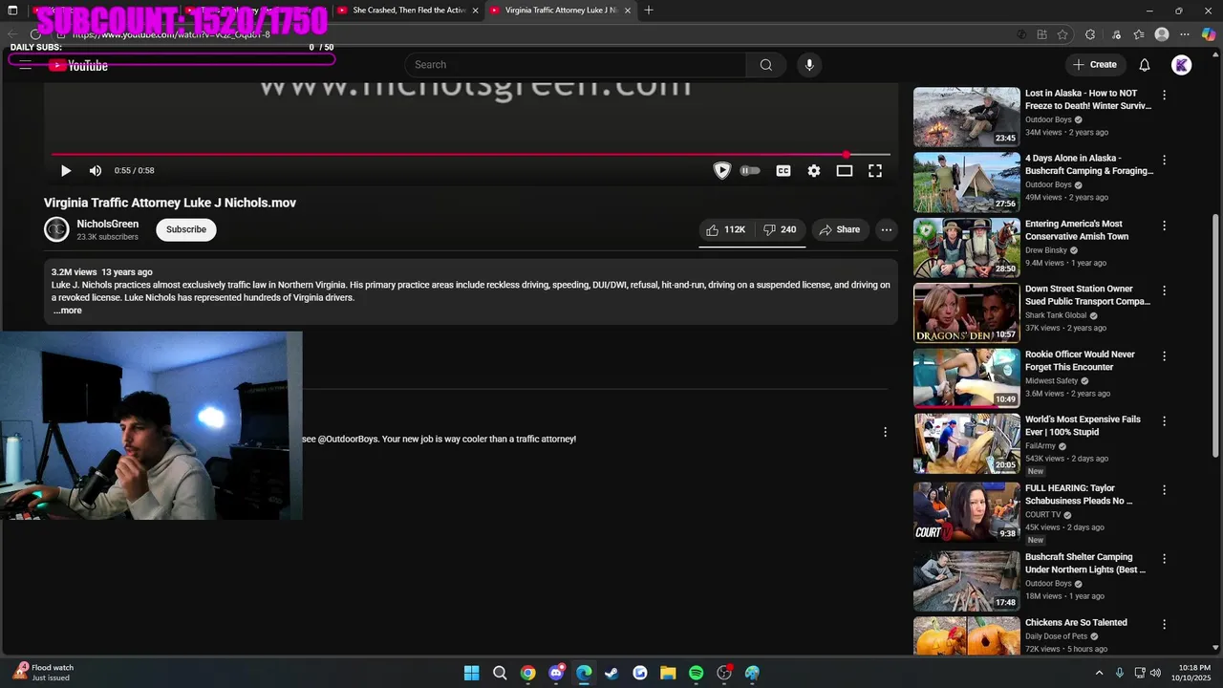Share the video via Share button

[839, 229]
